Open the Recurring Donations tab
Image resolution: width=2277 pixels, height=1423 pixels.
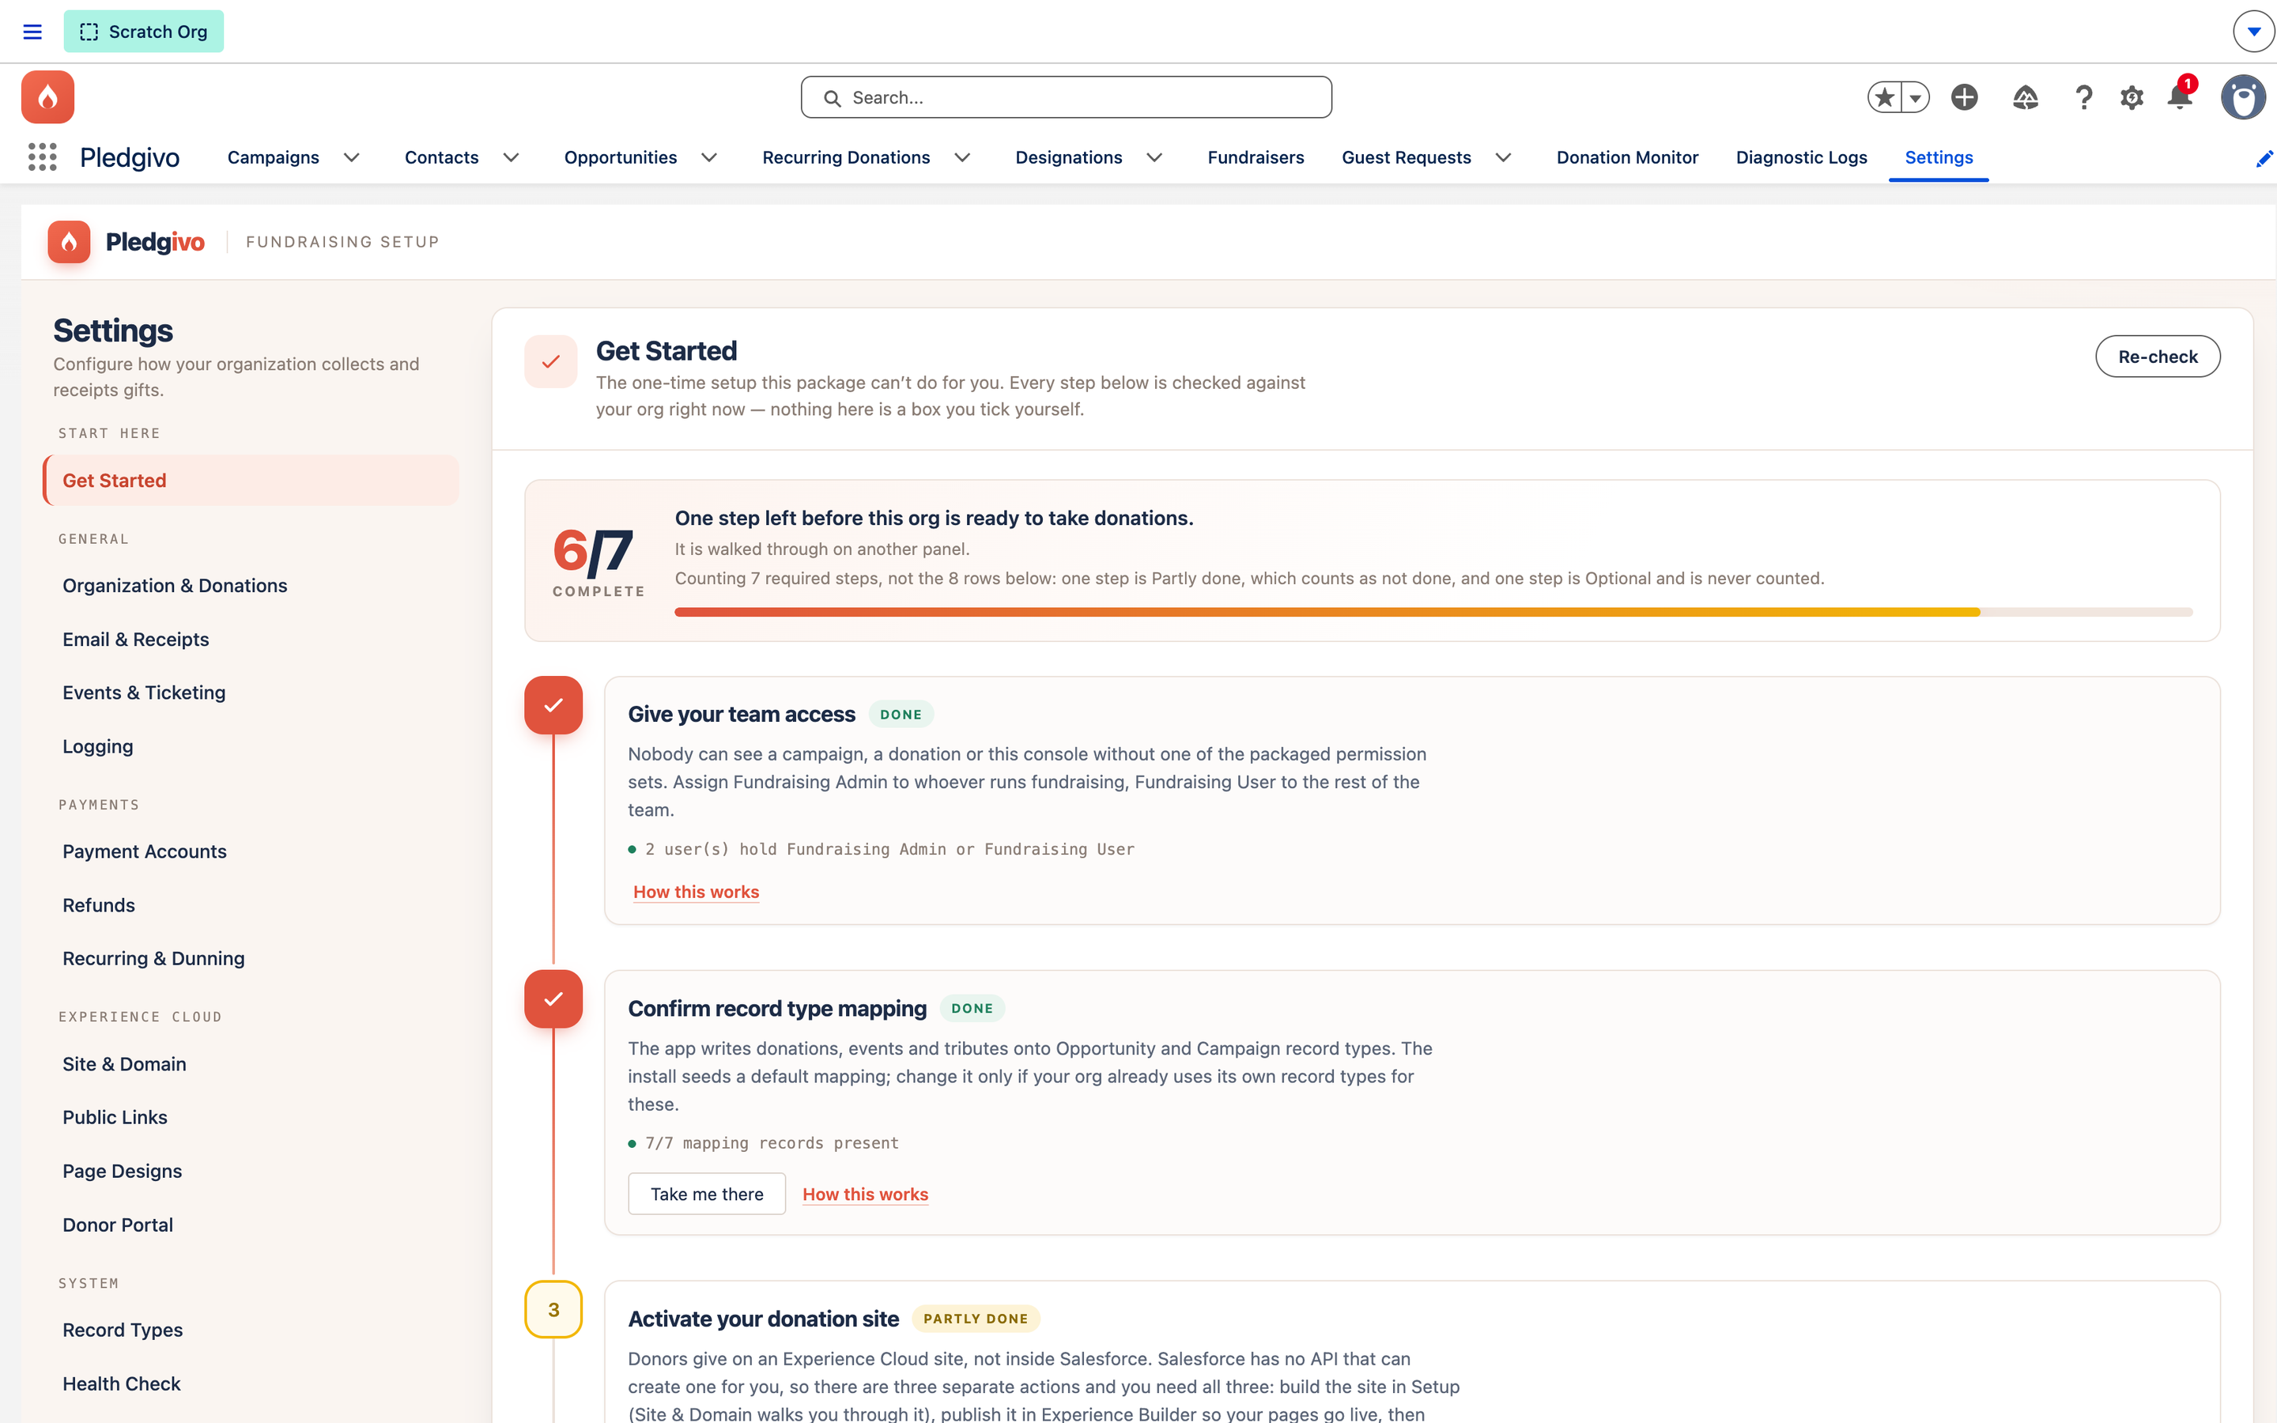click(x=846, y=157)
